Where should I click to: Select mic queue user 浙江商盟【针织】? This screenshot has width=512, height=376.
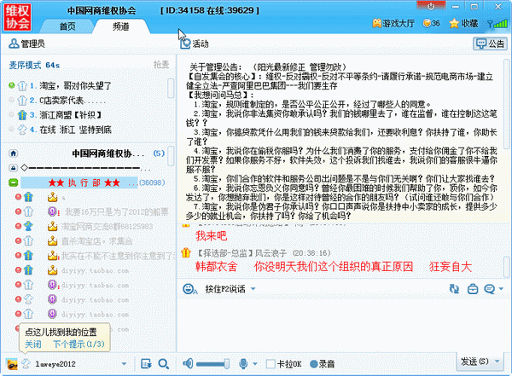click(x=70, y=115)
